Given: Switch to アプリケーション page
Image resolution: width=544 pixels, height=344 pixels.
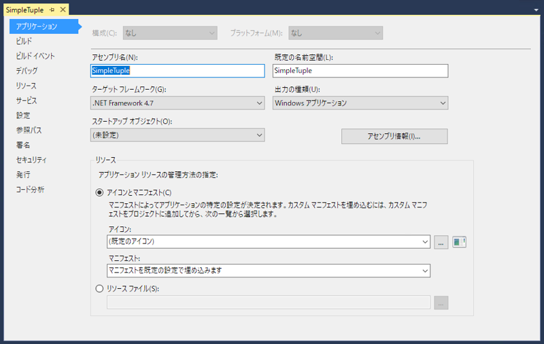Looking at the screenshot, I should 44,27.
